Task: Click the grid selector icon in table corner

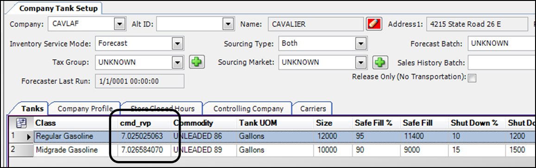Action: click(21, 123)
